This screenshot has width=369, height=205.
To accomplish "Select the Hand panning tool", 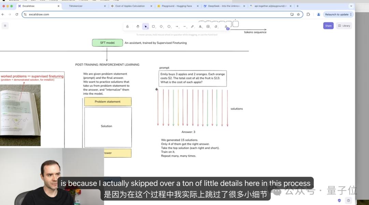I will coord(138,27).
